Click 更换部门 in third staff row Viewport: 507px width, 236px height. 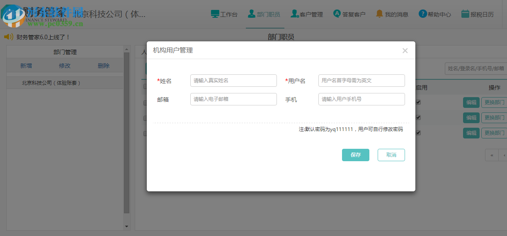(494, 133)
